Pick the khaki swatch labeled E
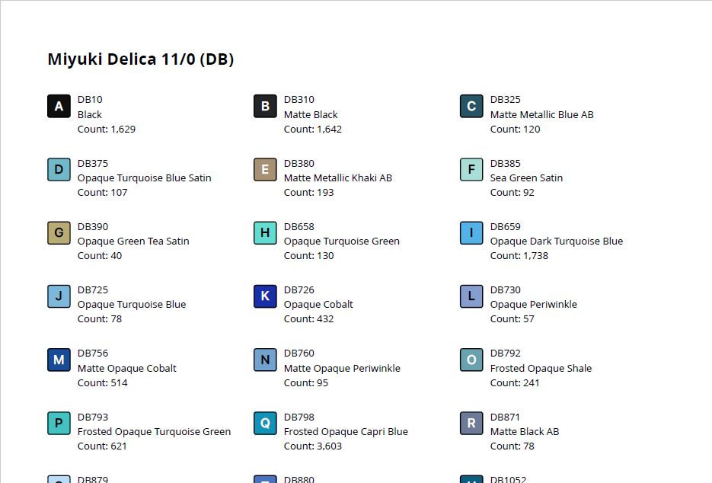This screenshot has height=483, width=712. (265, 169)
